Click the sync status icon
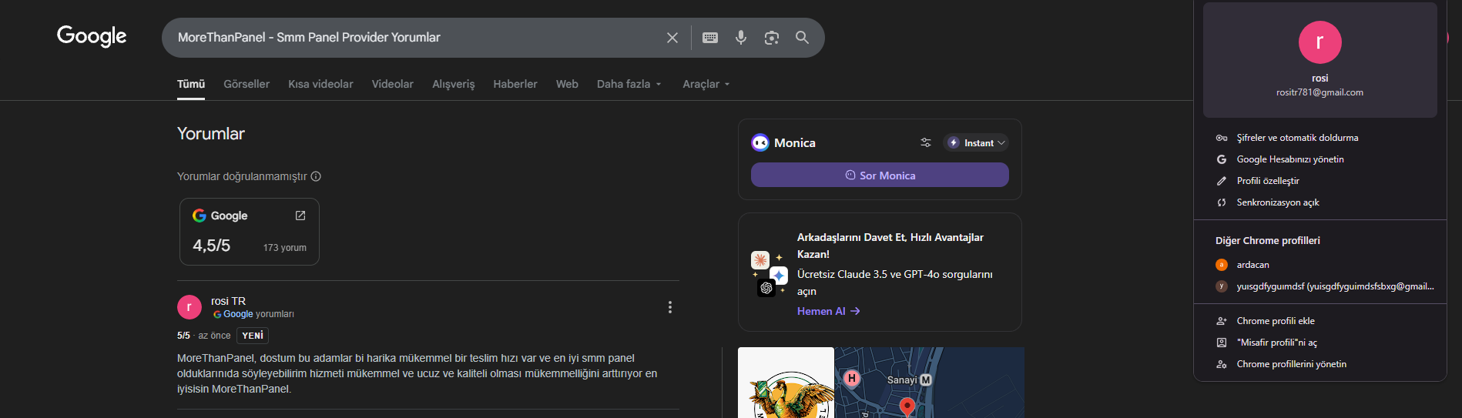1462x418 pixels. pyautogui.click(x=1222, y=202)
